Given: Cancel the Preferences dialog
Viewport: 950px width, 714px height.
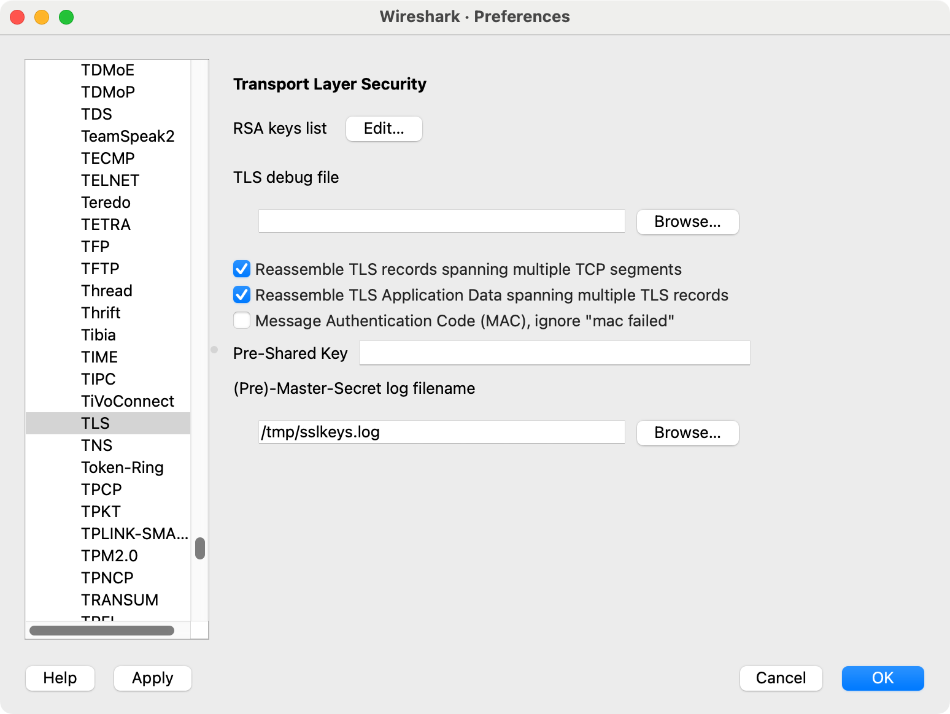Looking at the screenshot, I should (x=781, y=678).
